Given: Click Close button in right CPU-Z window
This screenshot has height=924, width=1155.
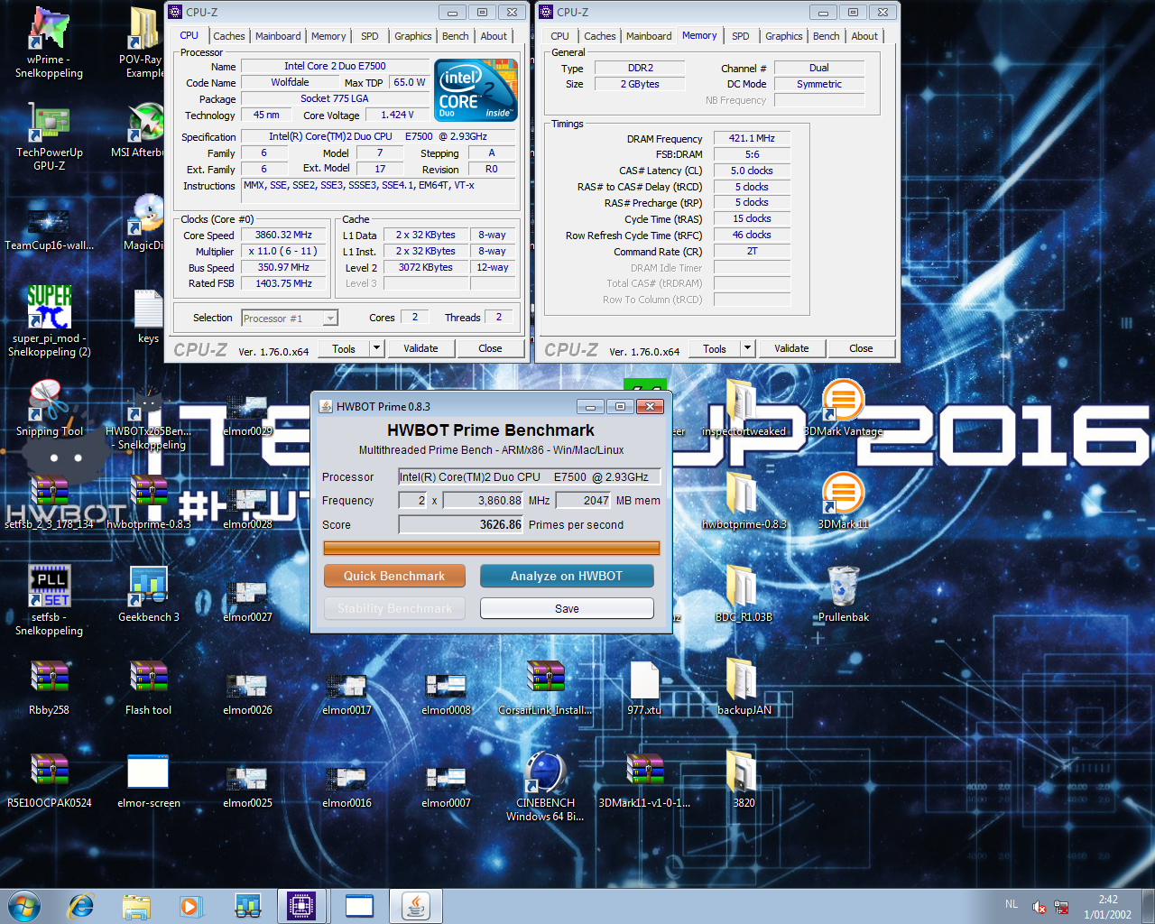Looking at the screenshot, I should 861,348.
